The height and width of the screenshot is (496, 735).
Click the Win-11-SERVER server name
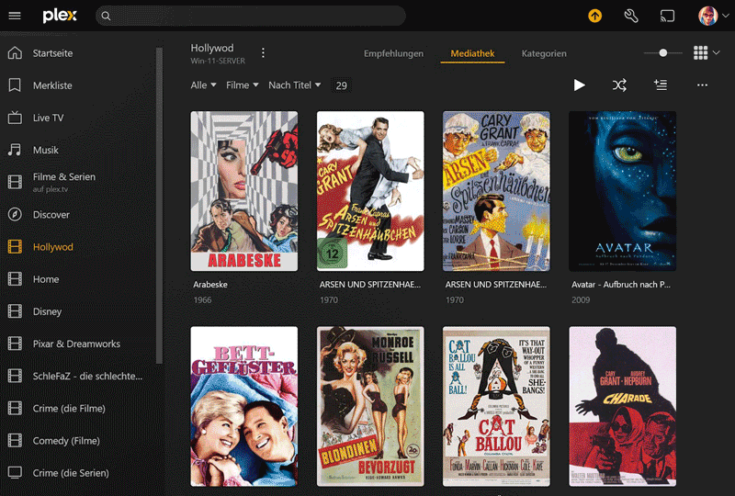[218, 61]
